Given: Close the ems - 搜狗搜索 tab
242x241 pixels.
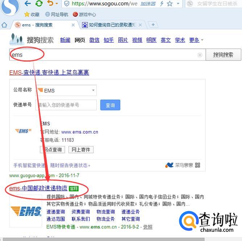Looking at the screenshot, I should (x=73, y=25).
